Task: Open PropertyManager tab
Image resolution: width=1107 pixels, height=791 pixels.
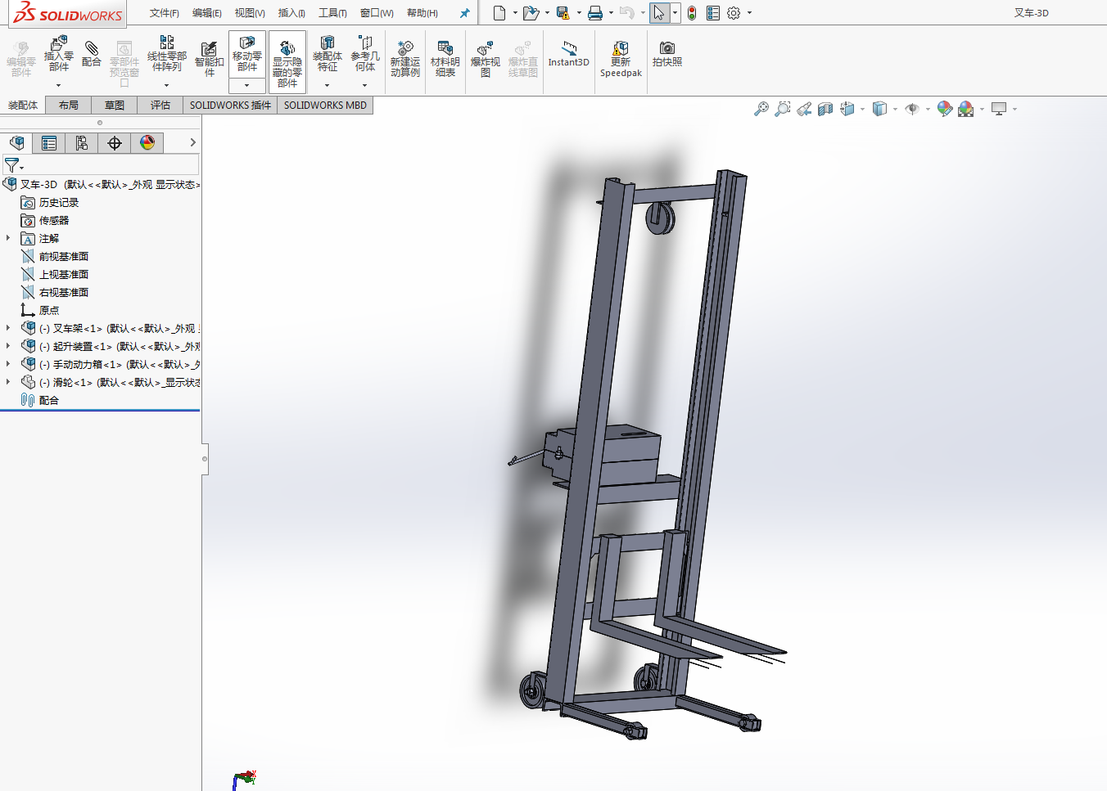Action: click(x=49, y=143)
